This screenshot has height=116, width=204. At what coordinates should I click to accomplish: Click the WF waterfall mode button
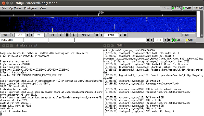click(5, 35)
